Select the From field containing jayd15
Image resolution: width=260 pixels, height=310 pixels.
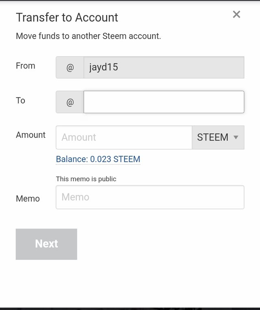(164, 67)
